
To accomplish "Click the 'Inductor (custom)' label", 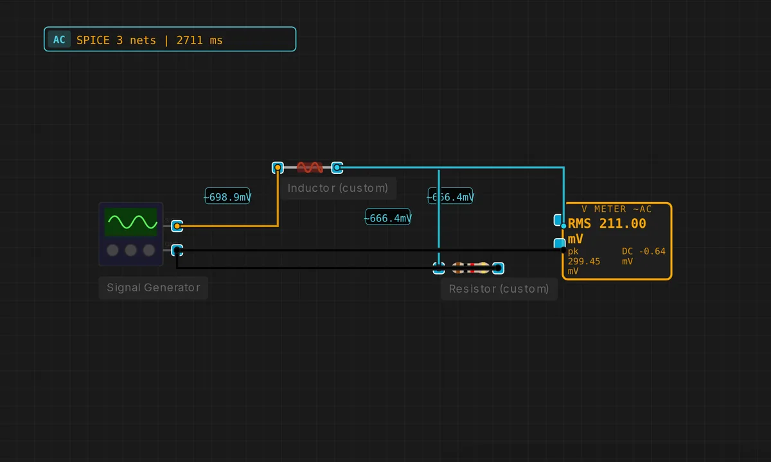I will tap(338, 188).
